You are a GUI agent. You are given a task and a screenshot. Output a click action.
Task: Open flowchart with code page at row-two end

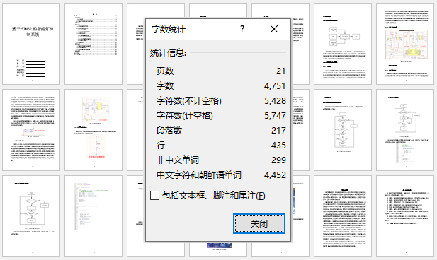click(x=405, y=130)
